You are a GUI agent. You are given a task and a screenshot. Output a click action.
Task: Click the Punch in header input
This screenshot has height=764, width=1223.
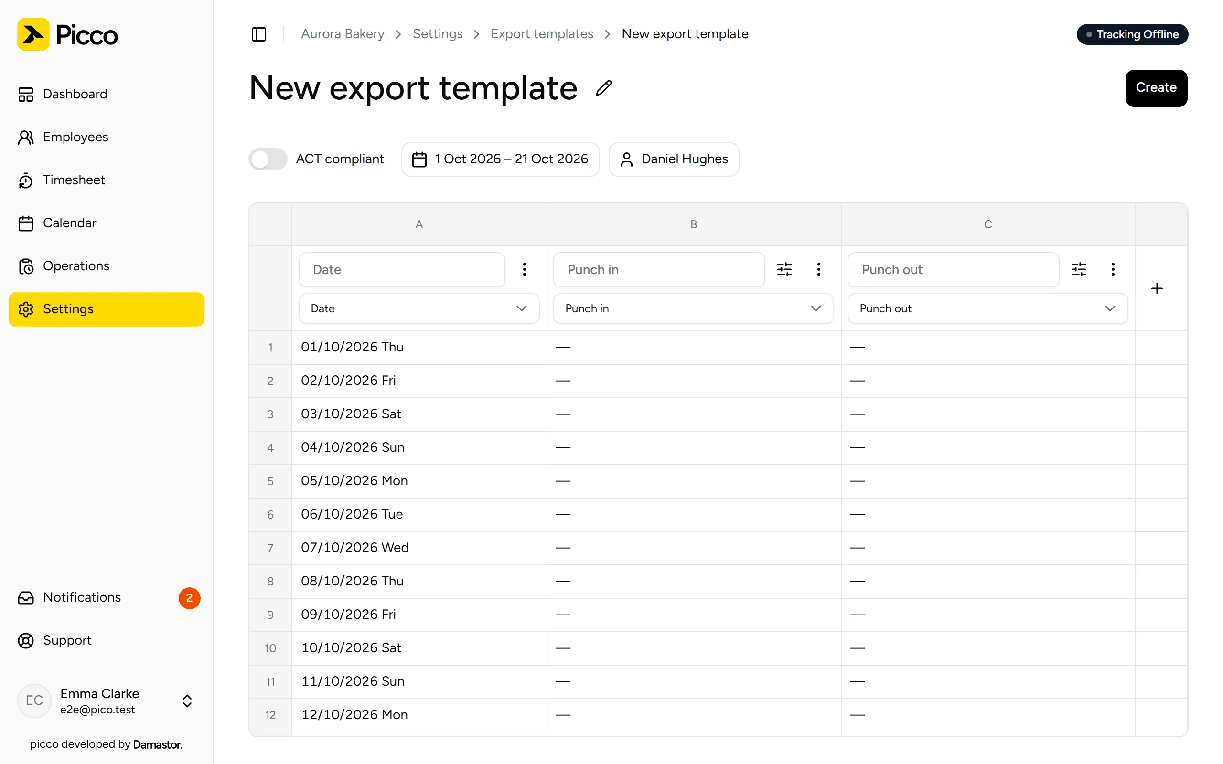[x=658, y=269]
